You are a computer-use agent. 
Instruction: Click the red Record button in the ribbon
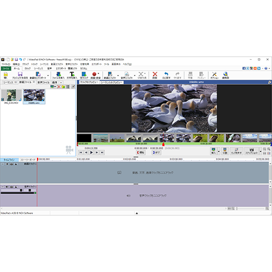tap(94, 74)
